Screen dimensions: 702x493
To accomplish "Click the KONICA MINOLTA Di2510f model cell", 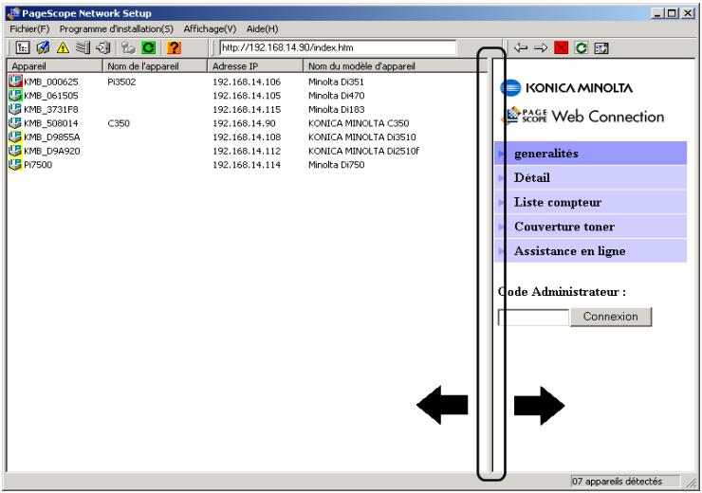I will tap(364, 151).
